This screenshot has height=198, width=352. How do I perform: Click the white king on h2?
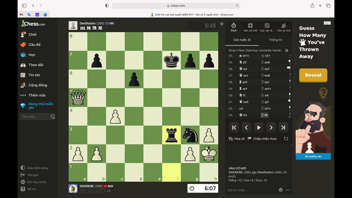click(x=209, y=154)
